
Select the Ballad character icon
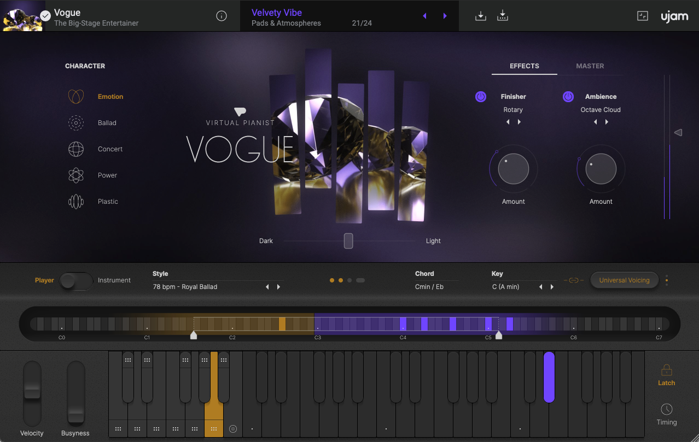76,123
